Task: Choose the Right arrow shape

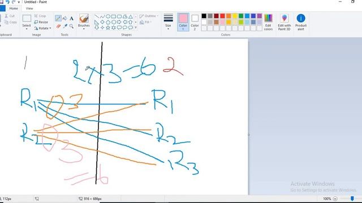Action: (x=119, y=22)
